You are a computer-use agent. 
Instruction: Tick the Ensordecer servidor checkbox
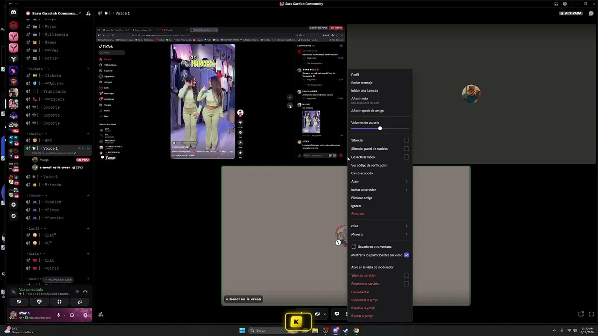pyautogui.click(x=406, y=284)
